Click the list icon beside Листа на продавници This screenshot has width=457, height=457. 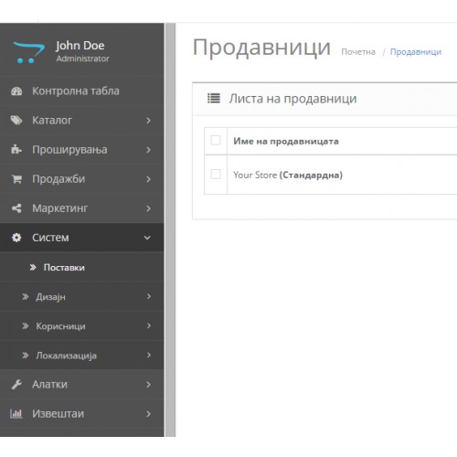[214, 99]
